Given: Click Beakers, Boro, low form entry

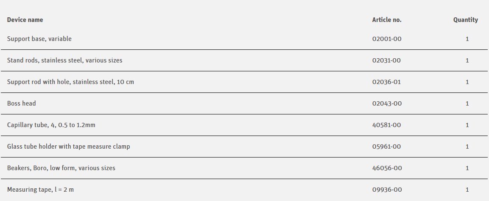Looking at the screenshot, I should coord(61,168).
